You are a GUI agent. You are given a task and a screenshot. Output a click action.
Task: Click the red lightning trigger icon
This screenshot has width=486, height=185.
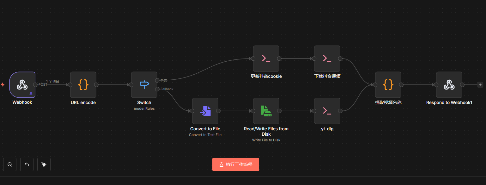coord(3,85)
